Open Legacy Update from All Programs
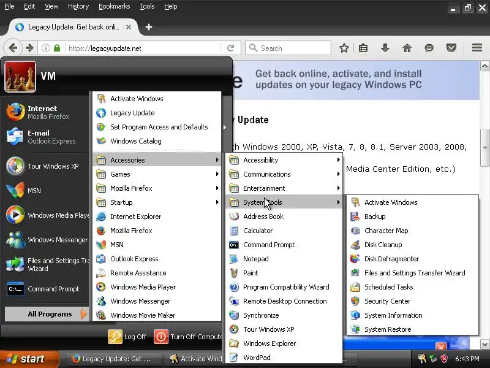This screenshot has height=368, width=490. [157, 113]
